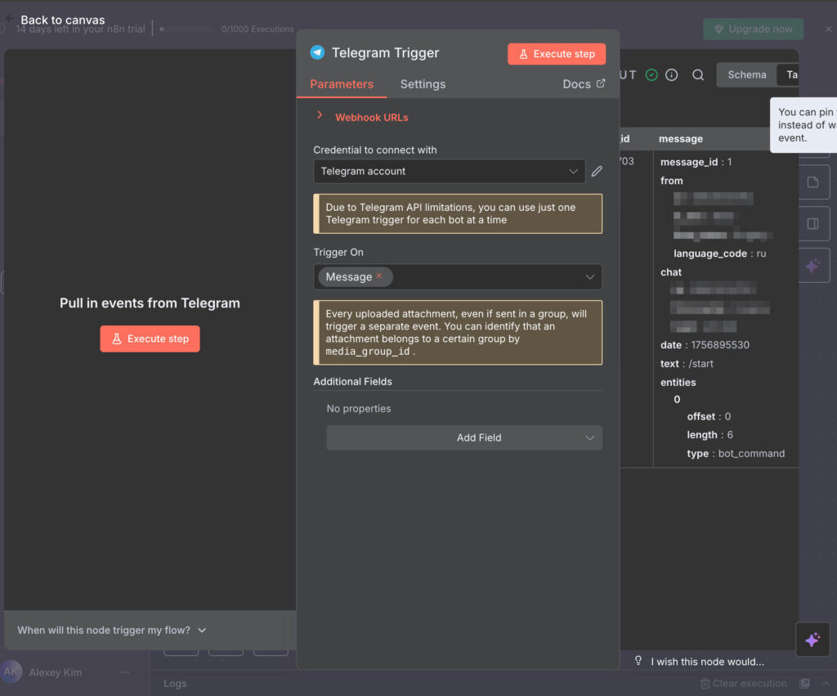Switch output view to Table
This screenshot has height=696, width=837.
(790, 74)
